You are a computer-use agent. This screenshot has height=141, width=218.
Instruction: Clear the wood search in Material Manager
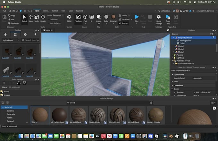point(151,103)
